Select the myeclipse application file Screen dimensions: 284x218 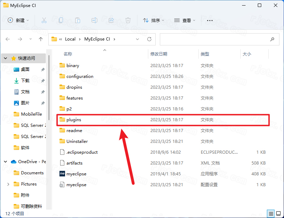(76, 174)
